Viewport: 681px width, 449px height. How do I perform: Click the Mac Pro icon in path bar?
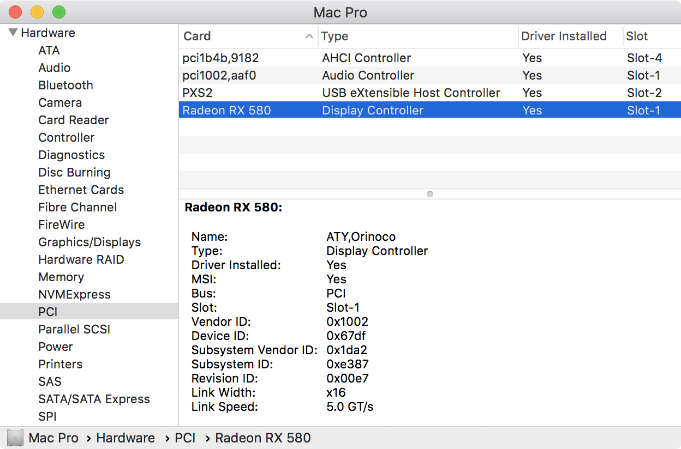click(x=15, y=438)
